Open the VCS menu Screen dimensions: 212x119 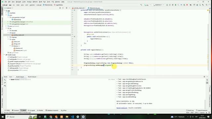(53, 2)
